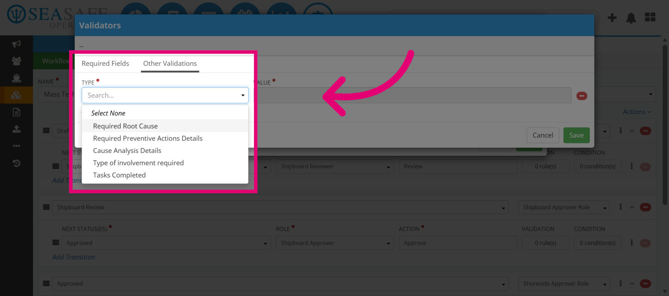Click the Cancel button
The height and width of the screenshot is (296, 669).
(543, 135)
